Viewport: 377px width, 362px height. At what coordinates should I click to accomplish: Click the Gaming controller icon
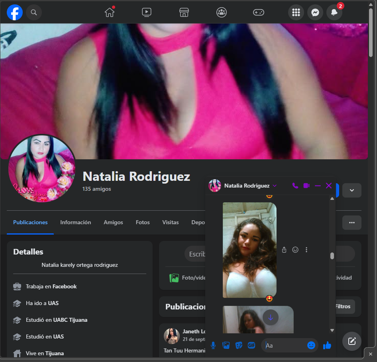pyautogui.click(x=259, y=12)
